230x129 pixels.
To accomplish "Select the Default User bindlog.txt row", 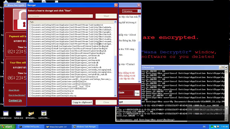I will [68, 49].
